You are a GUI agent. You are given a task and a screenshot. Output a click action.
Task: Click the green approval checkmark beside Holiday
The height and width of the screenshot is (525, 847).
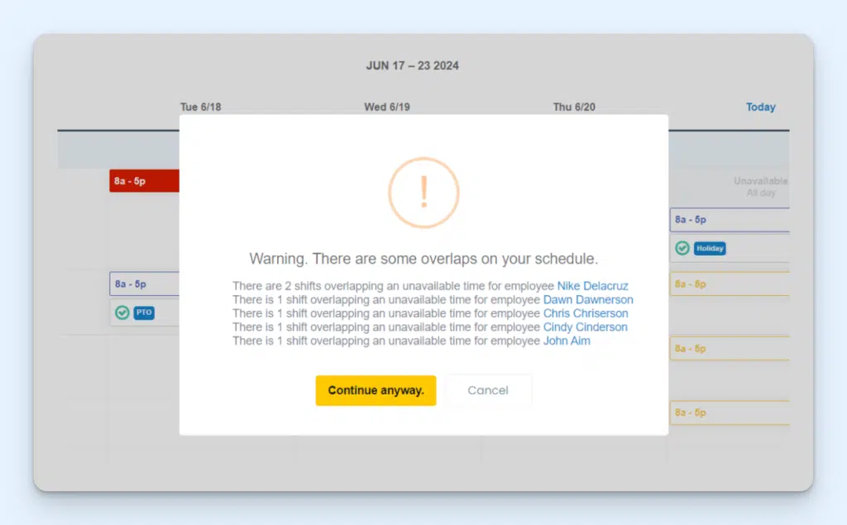(x=682, y=248)
